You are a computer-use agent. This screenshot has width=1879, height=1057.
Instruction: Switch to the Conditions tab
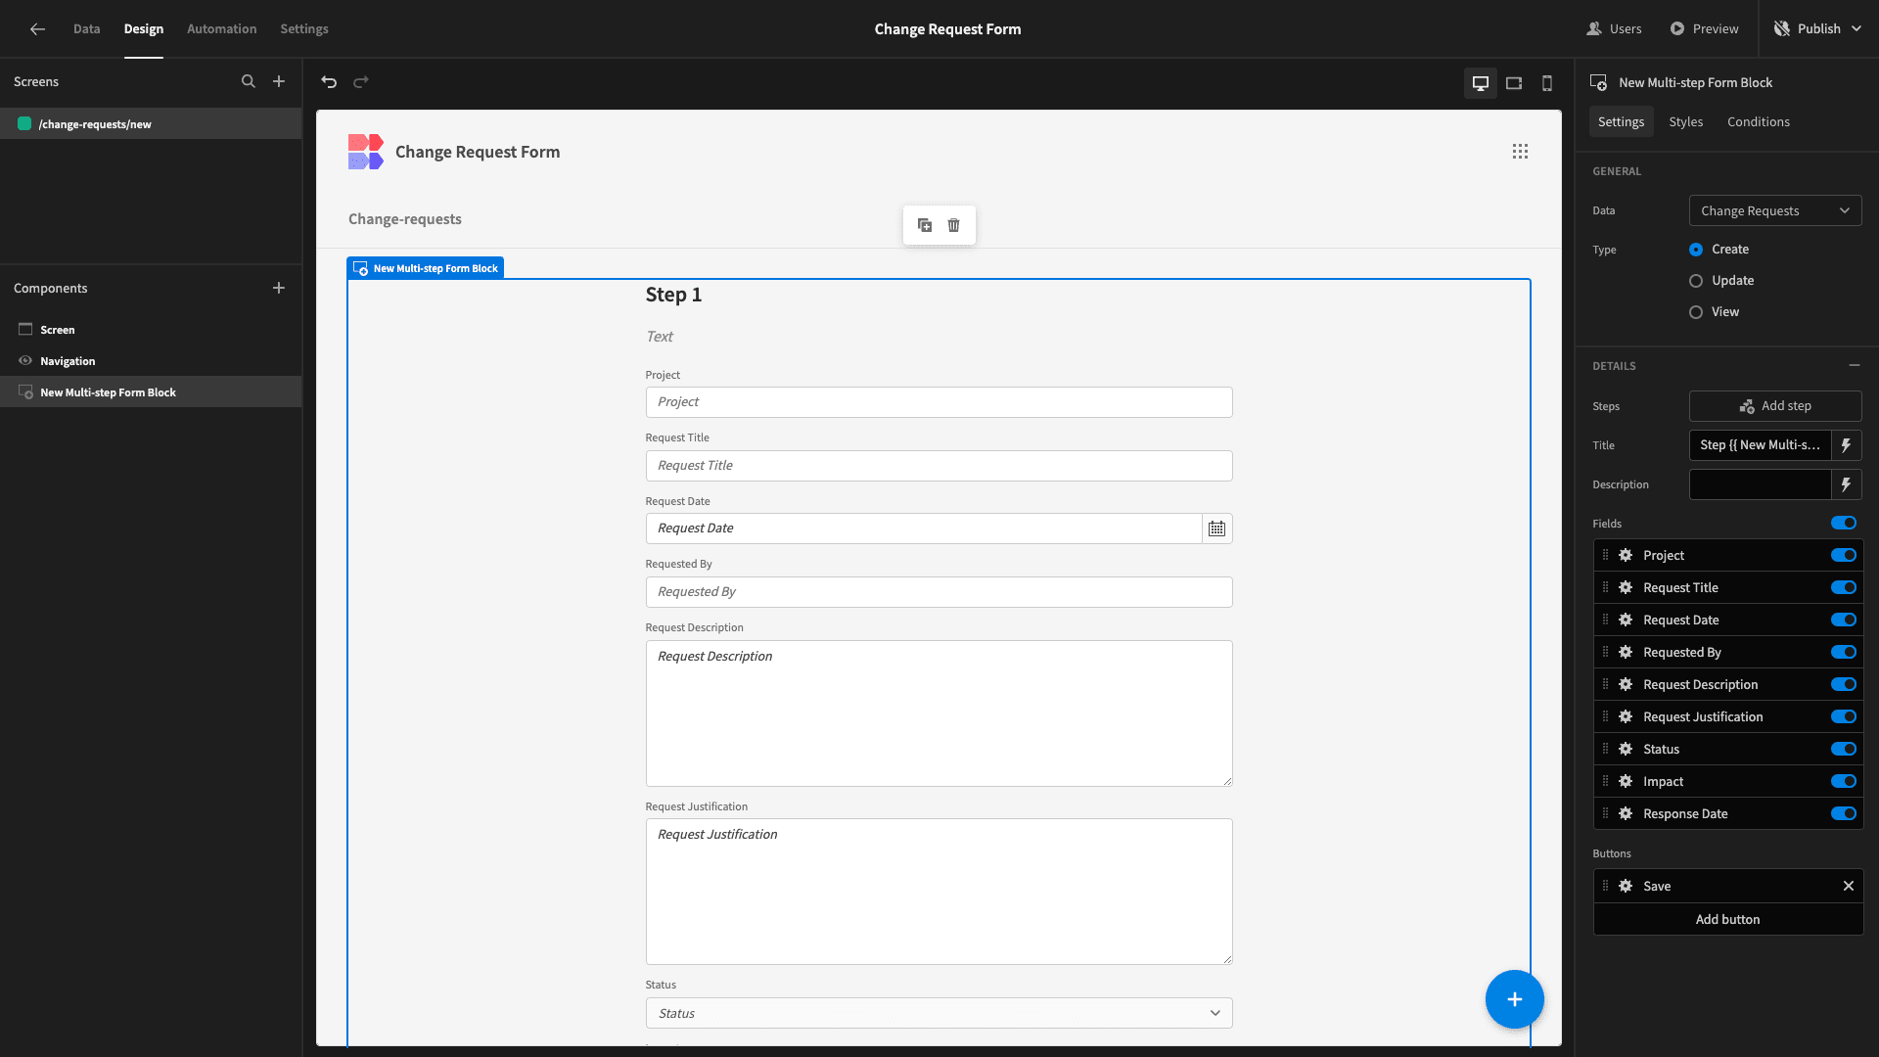[x=1759, y=121]
